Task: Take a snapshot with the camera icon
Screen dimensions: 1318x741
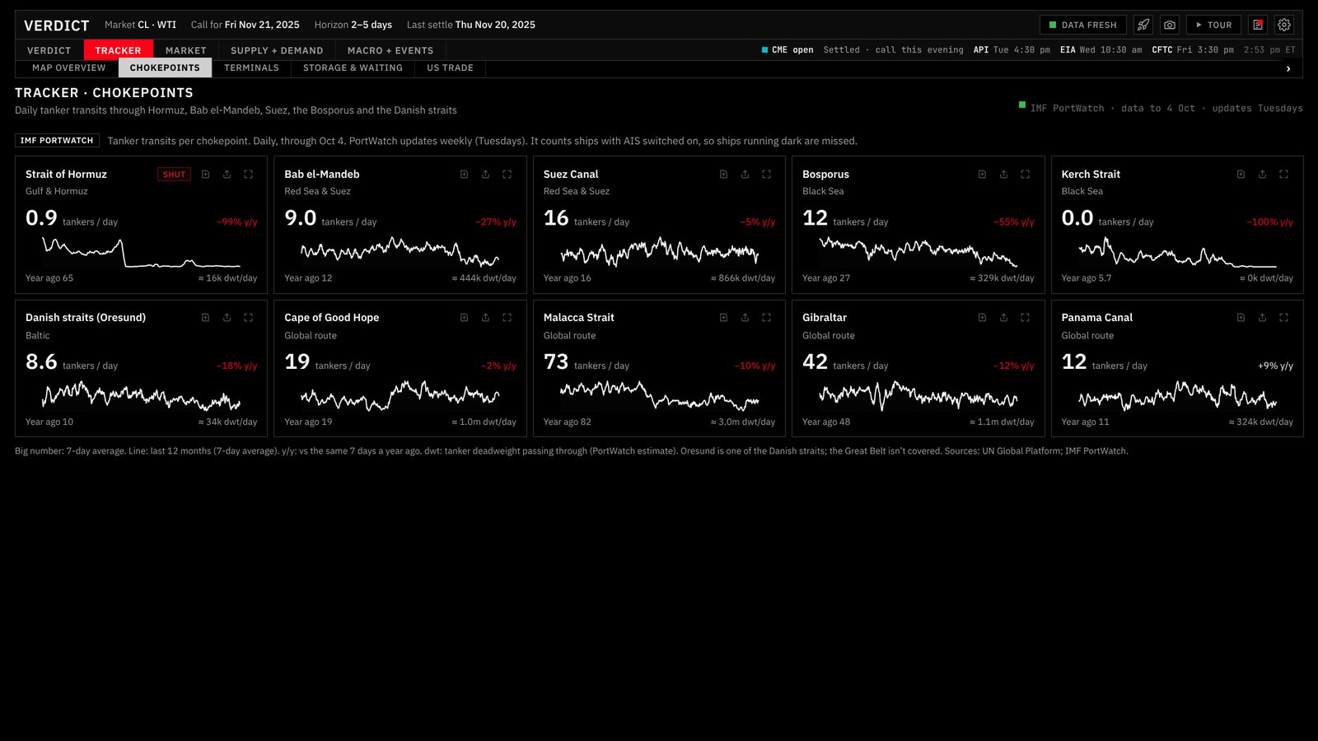Action: tap(1170, 25)
